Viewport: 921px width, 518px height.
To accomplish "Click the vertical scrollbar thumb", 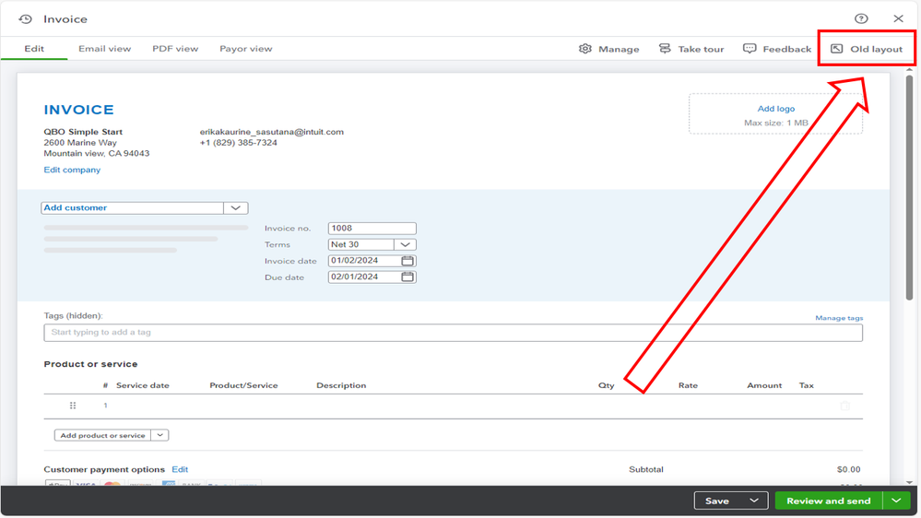I will pyautogui.click(x=909, y=188).
